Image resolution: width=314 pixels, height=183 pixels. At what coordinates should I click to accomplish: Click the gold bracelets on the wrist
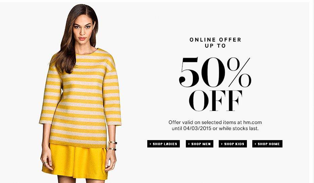pos(112,146)
